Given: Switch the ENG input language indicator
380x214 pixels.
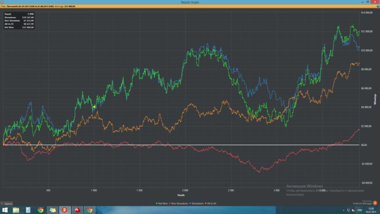Looking at the screenshot, I should [x=360, y=210].
